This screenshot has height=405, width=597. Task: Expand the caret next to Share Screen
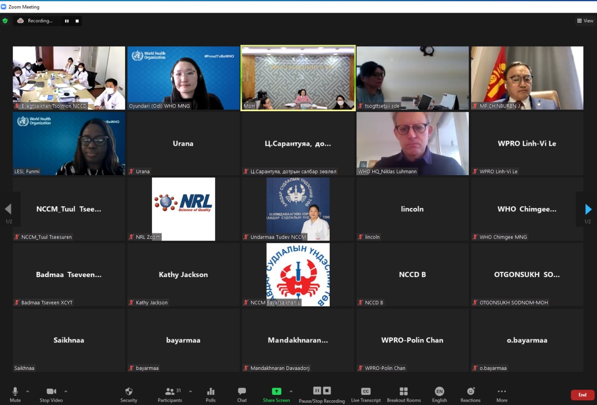291,391
